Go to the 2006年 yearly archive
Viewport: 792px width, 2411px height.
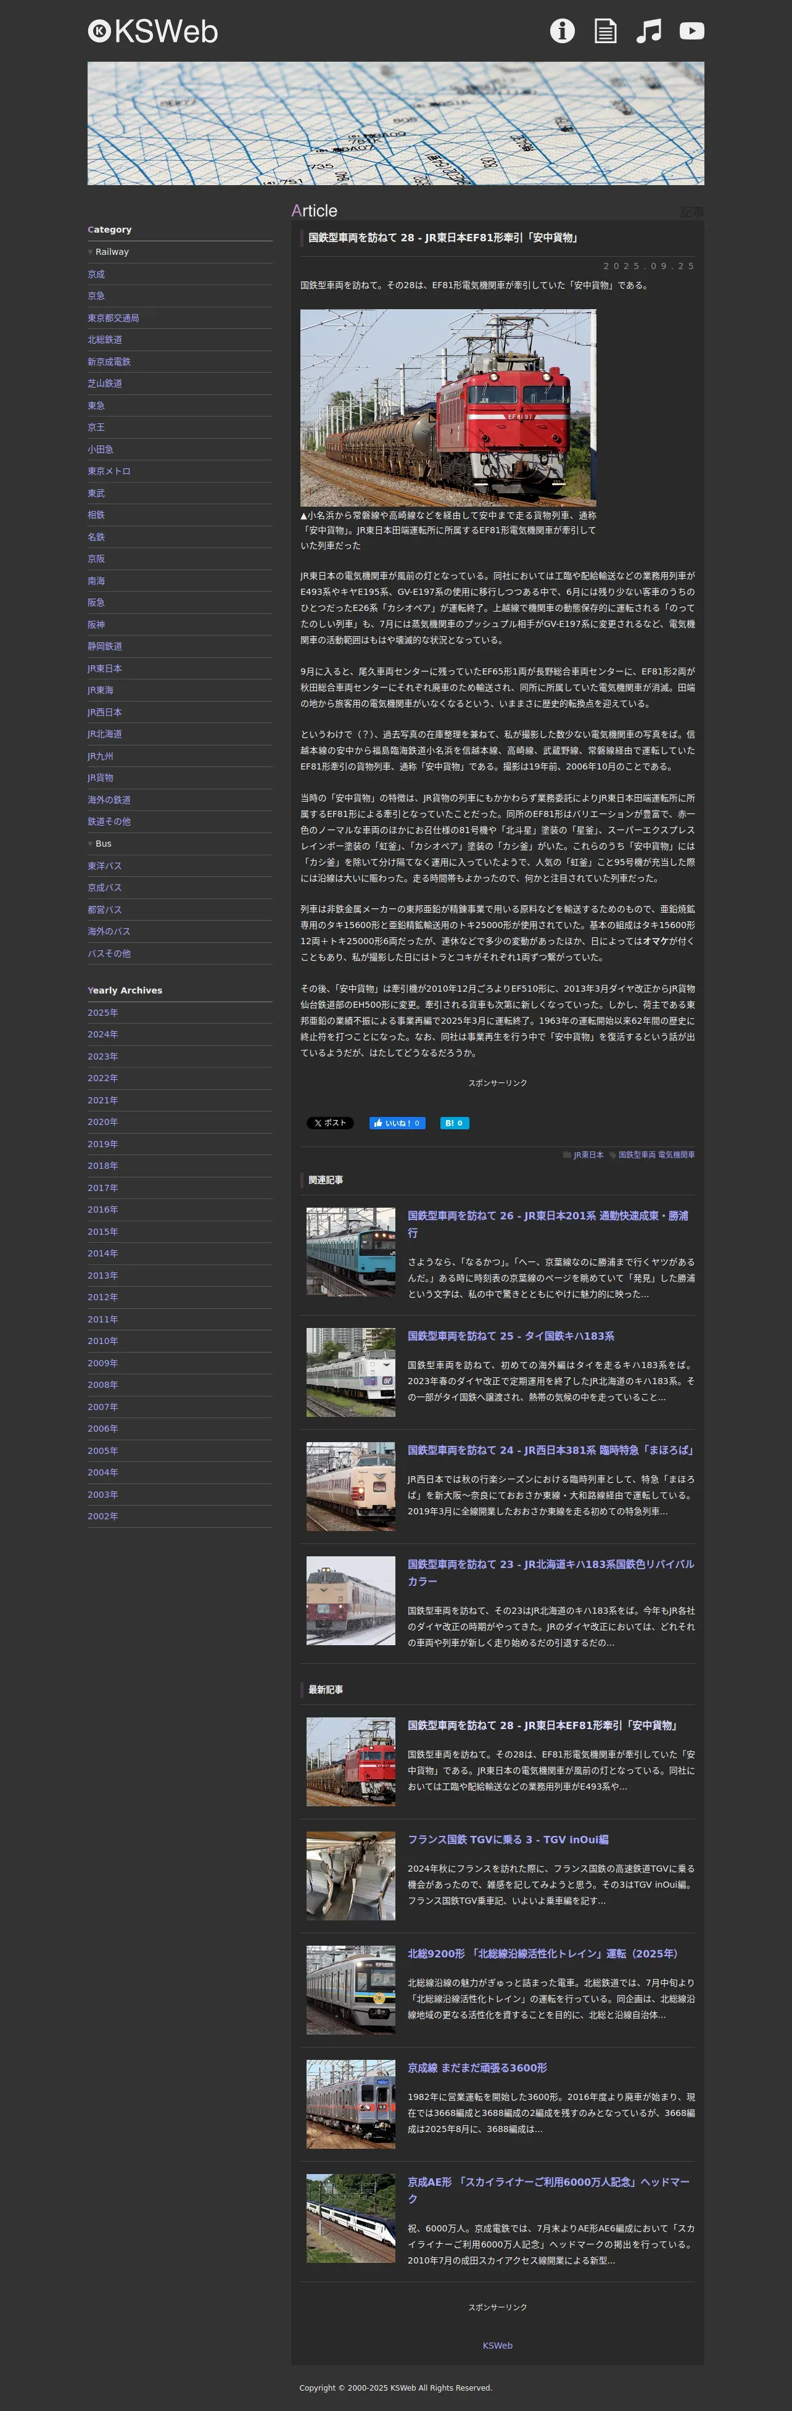tap(103, 1428)
